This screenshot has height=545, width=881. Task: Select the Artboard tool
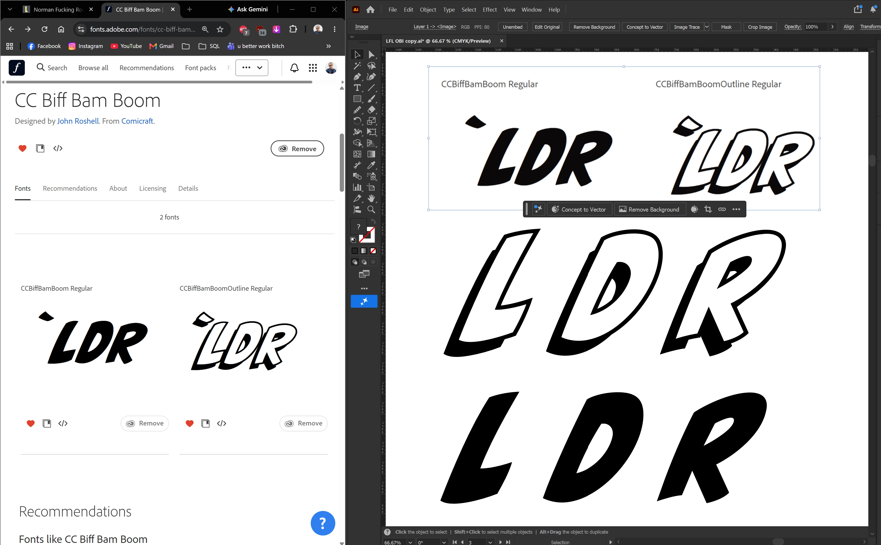(371, 188)
